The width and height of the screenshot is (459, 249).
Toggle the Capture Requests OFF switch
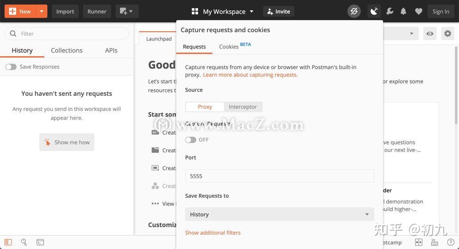[190, 140]
